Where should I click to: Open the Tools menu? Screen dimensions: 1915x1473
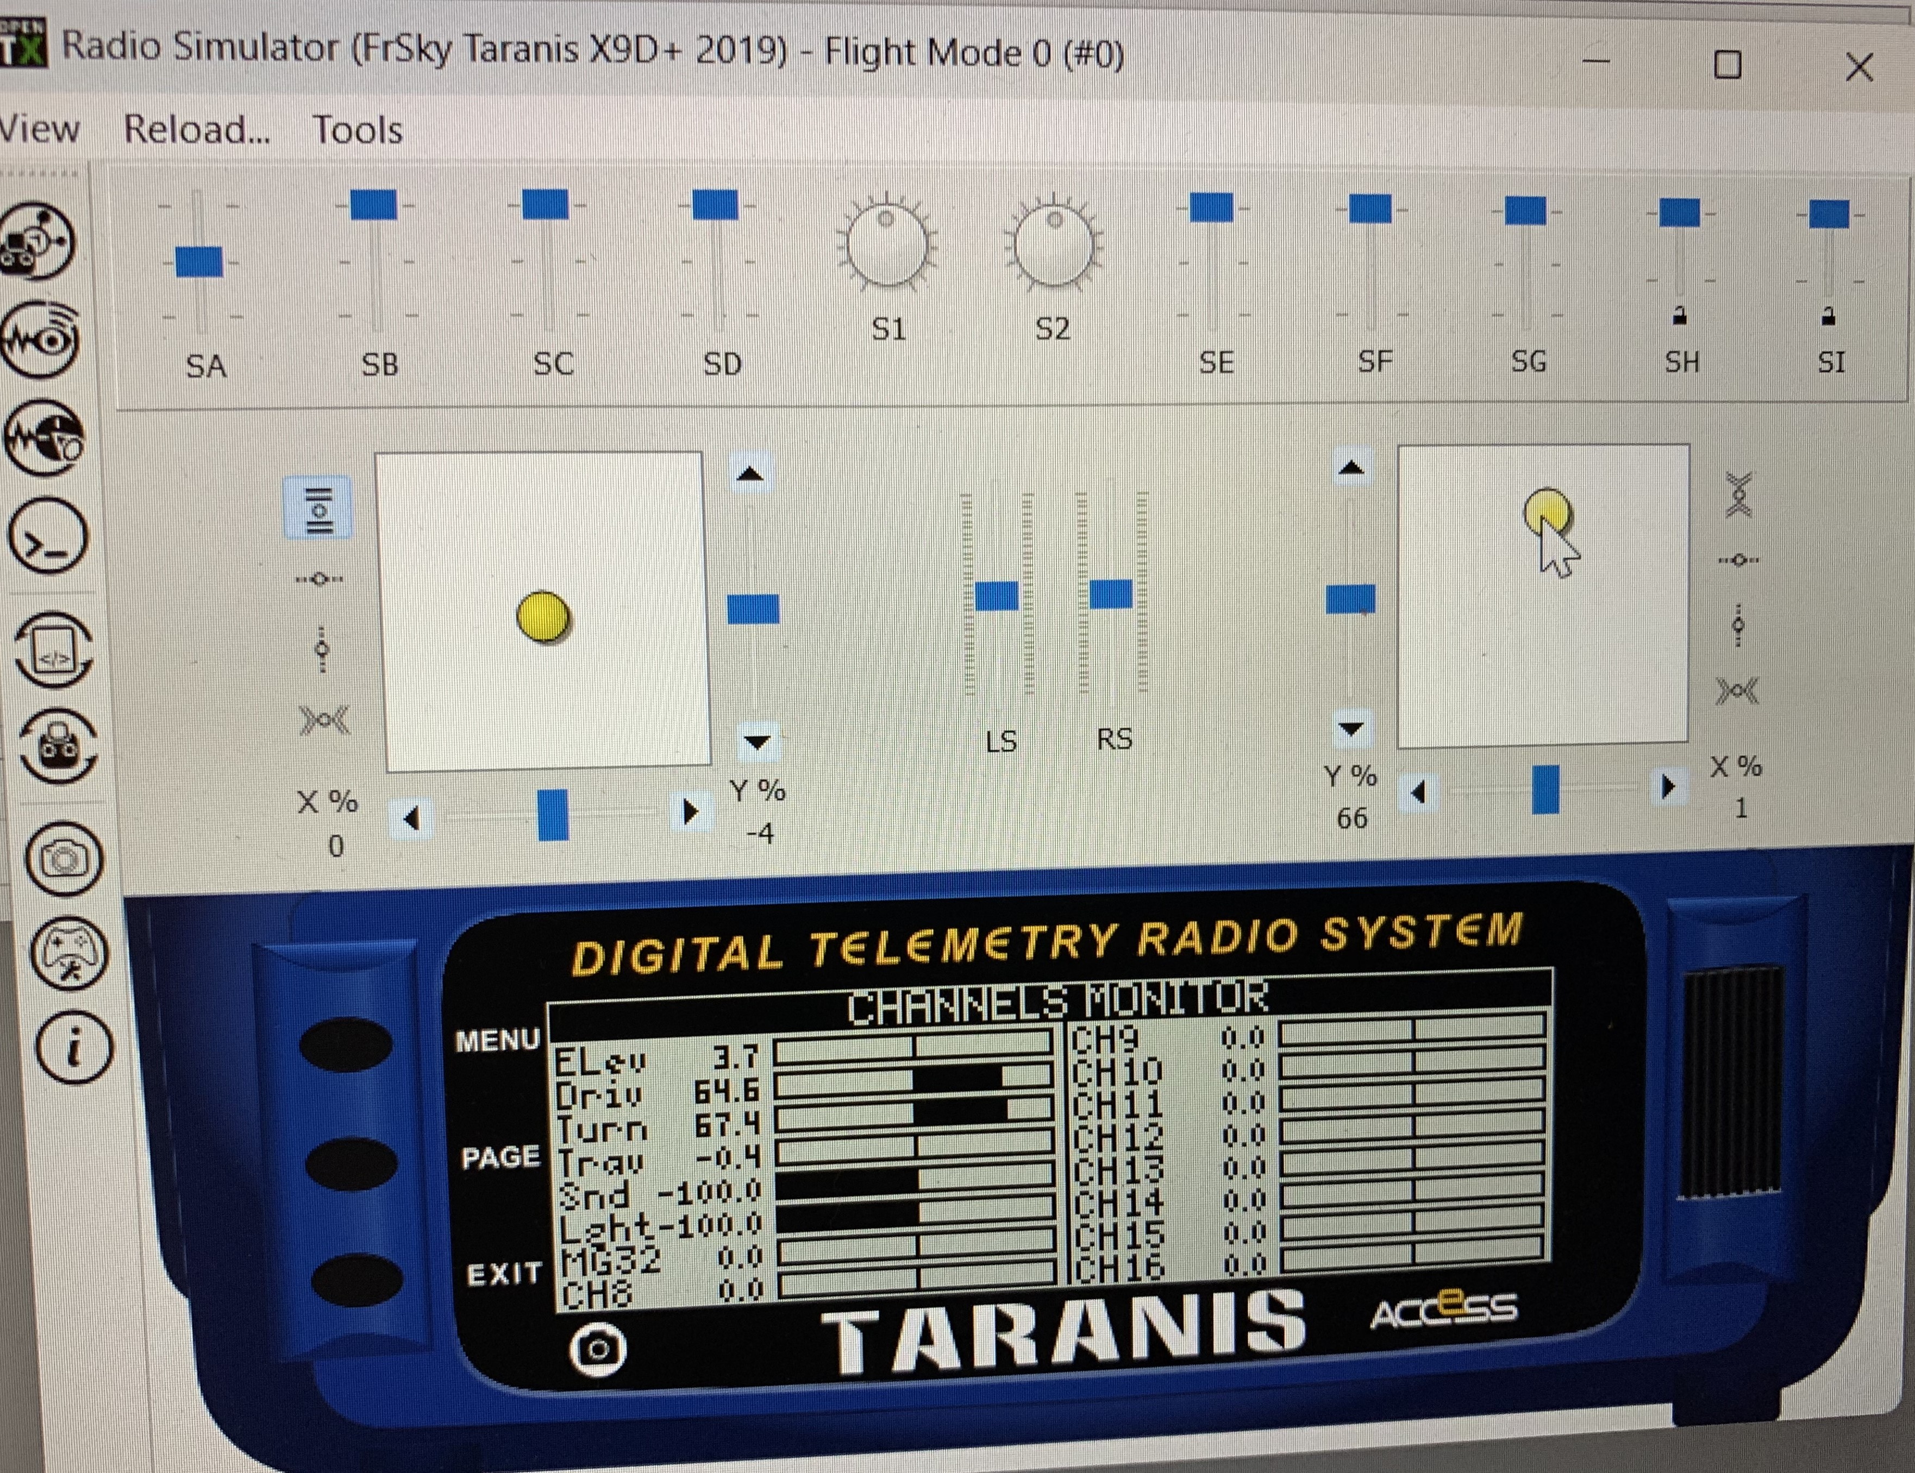click(x=358, y=130)
